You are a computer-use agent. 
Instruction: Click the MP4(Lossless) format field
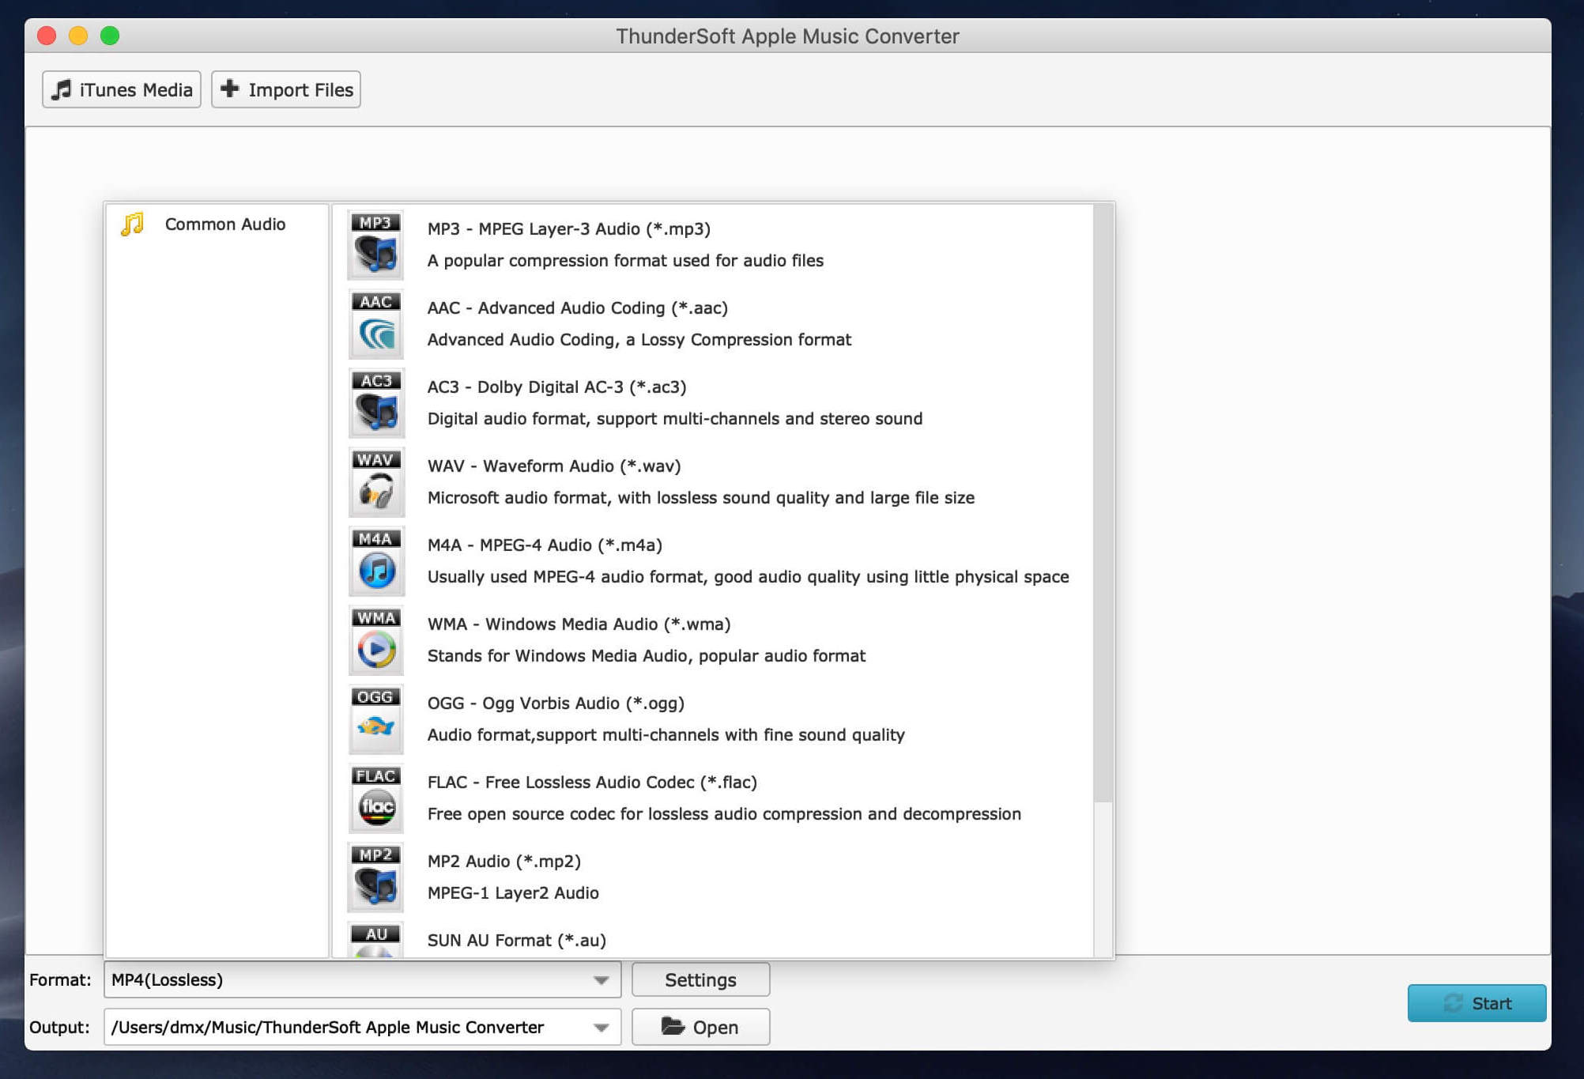362,979
